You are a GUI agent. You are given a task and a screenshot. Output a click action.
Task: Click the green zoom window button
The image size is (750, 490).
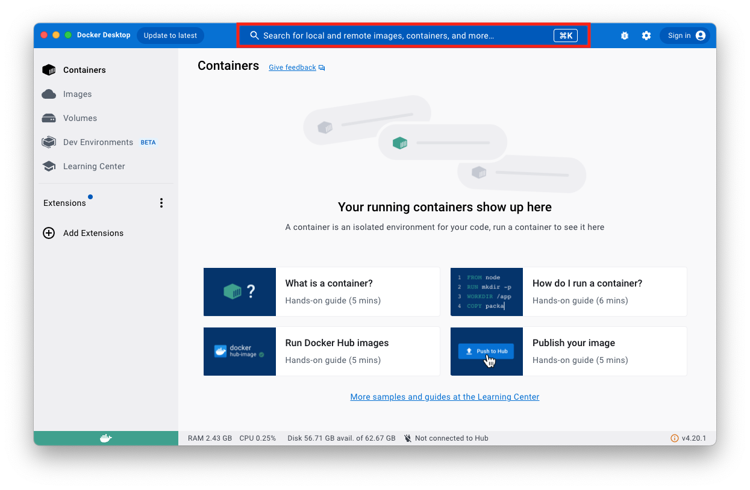click(68, 35)
